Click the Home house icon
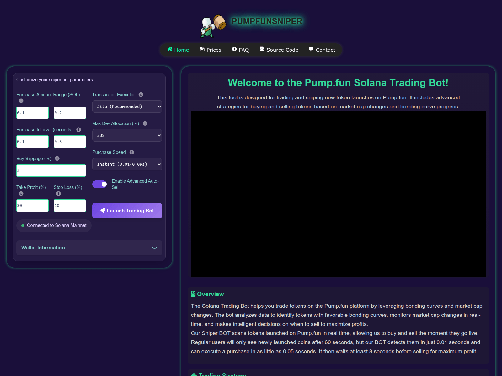The height and width of the screenshot is (376, 502). [x=170, y=49]
